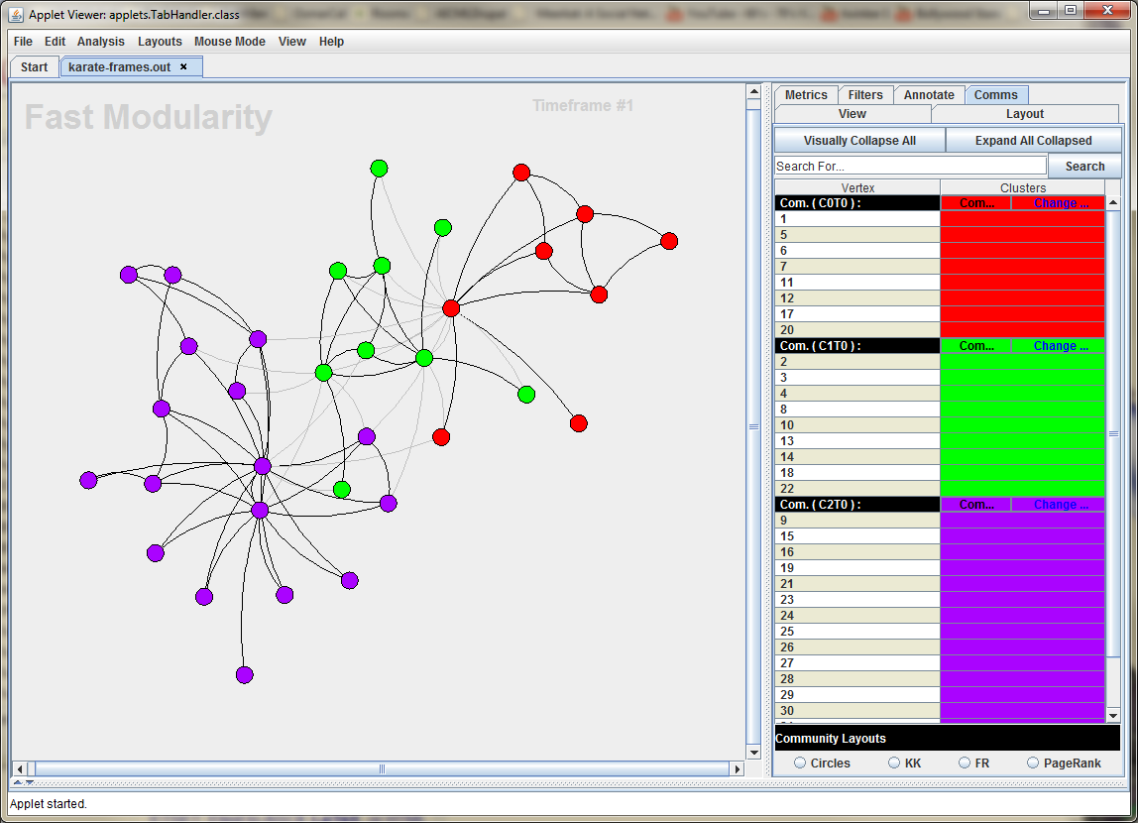Select the karate-frames.out tab
The height and width of the screenshot is (823, 1138).
(119, 66)
